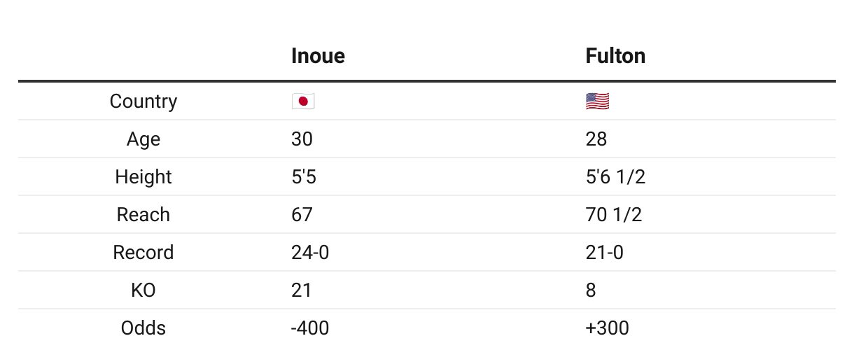Click the Country row label

click(x=143, y=101)
